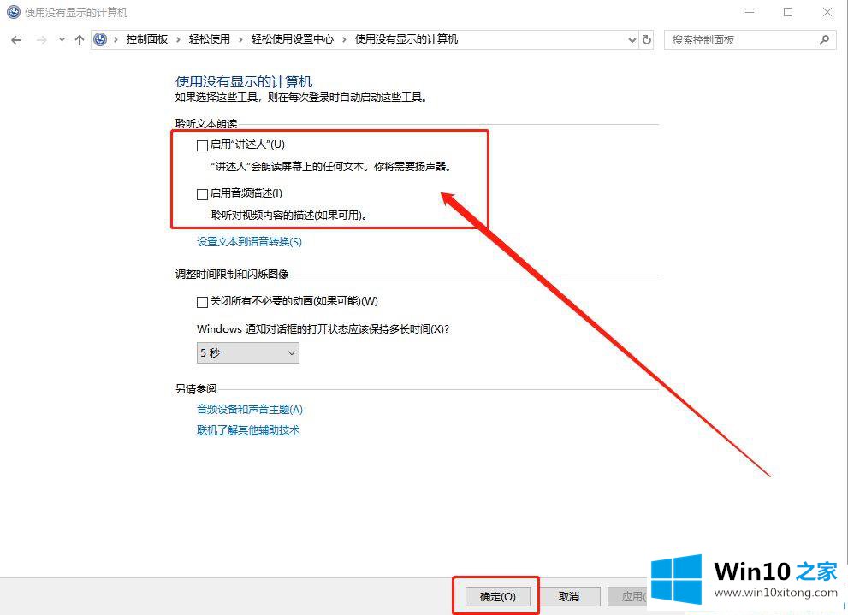
Task: Expand the chevron after 轻松使用 breadcrumb
Action: point(240,39)
